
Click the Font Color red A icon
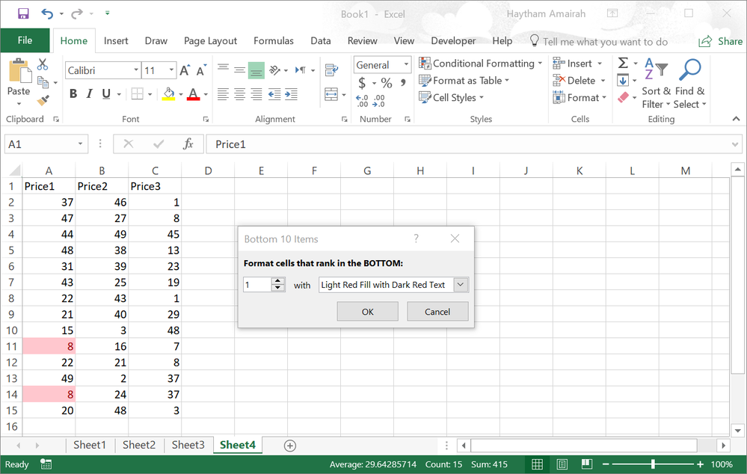click(193, 94)
